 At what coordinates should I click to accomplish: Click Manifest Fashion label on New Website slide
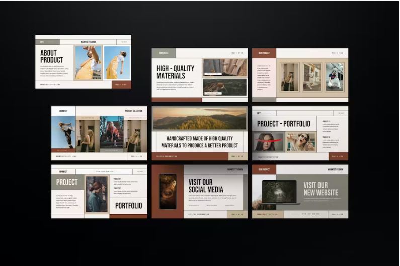pos(336,169)
